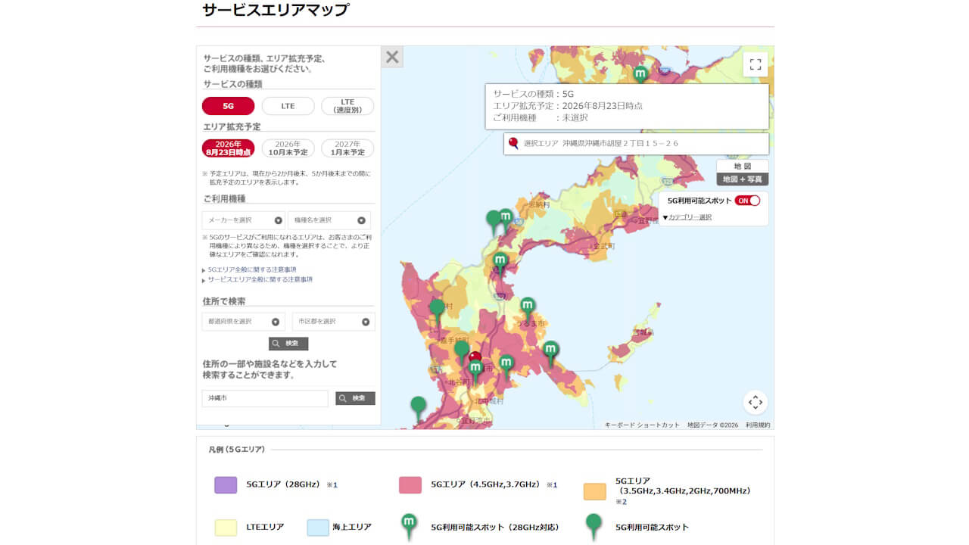The image size is (969, 545).
Task: Click the 5G利用可能スポット plain pin in the legend
Action: [594, 526]
